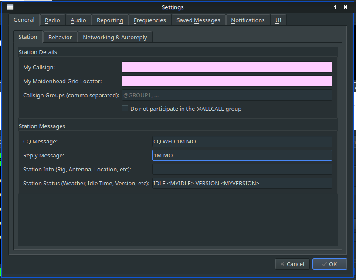This screenshot has width=356, height=280.
Task: Open the window menu icon in title bar
Action: tap(10, 7)
